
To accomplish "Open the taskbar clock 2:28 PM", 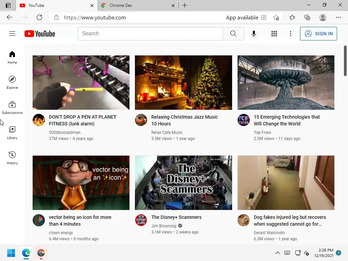I will point(324,253).
